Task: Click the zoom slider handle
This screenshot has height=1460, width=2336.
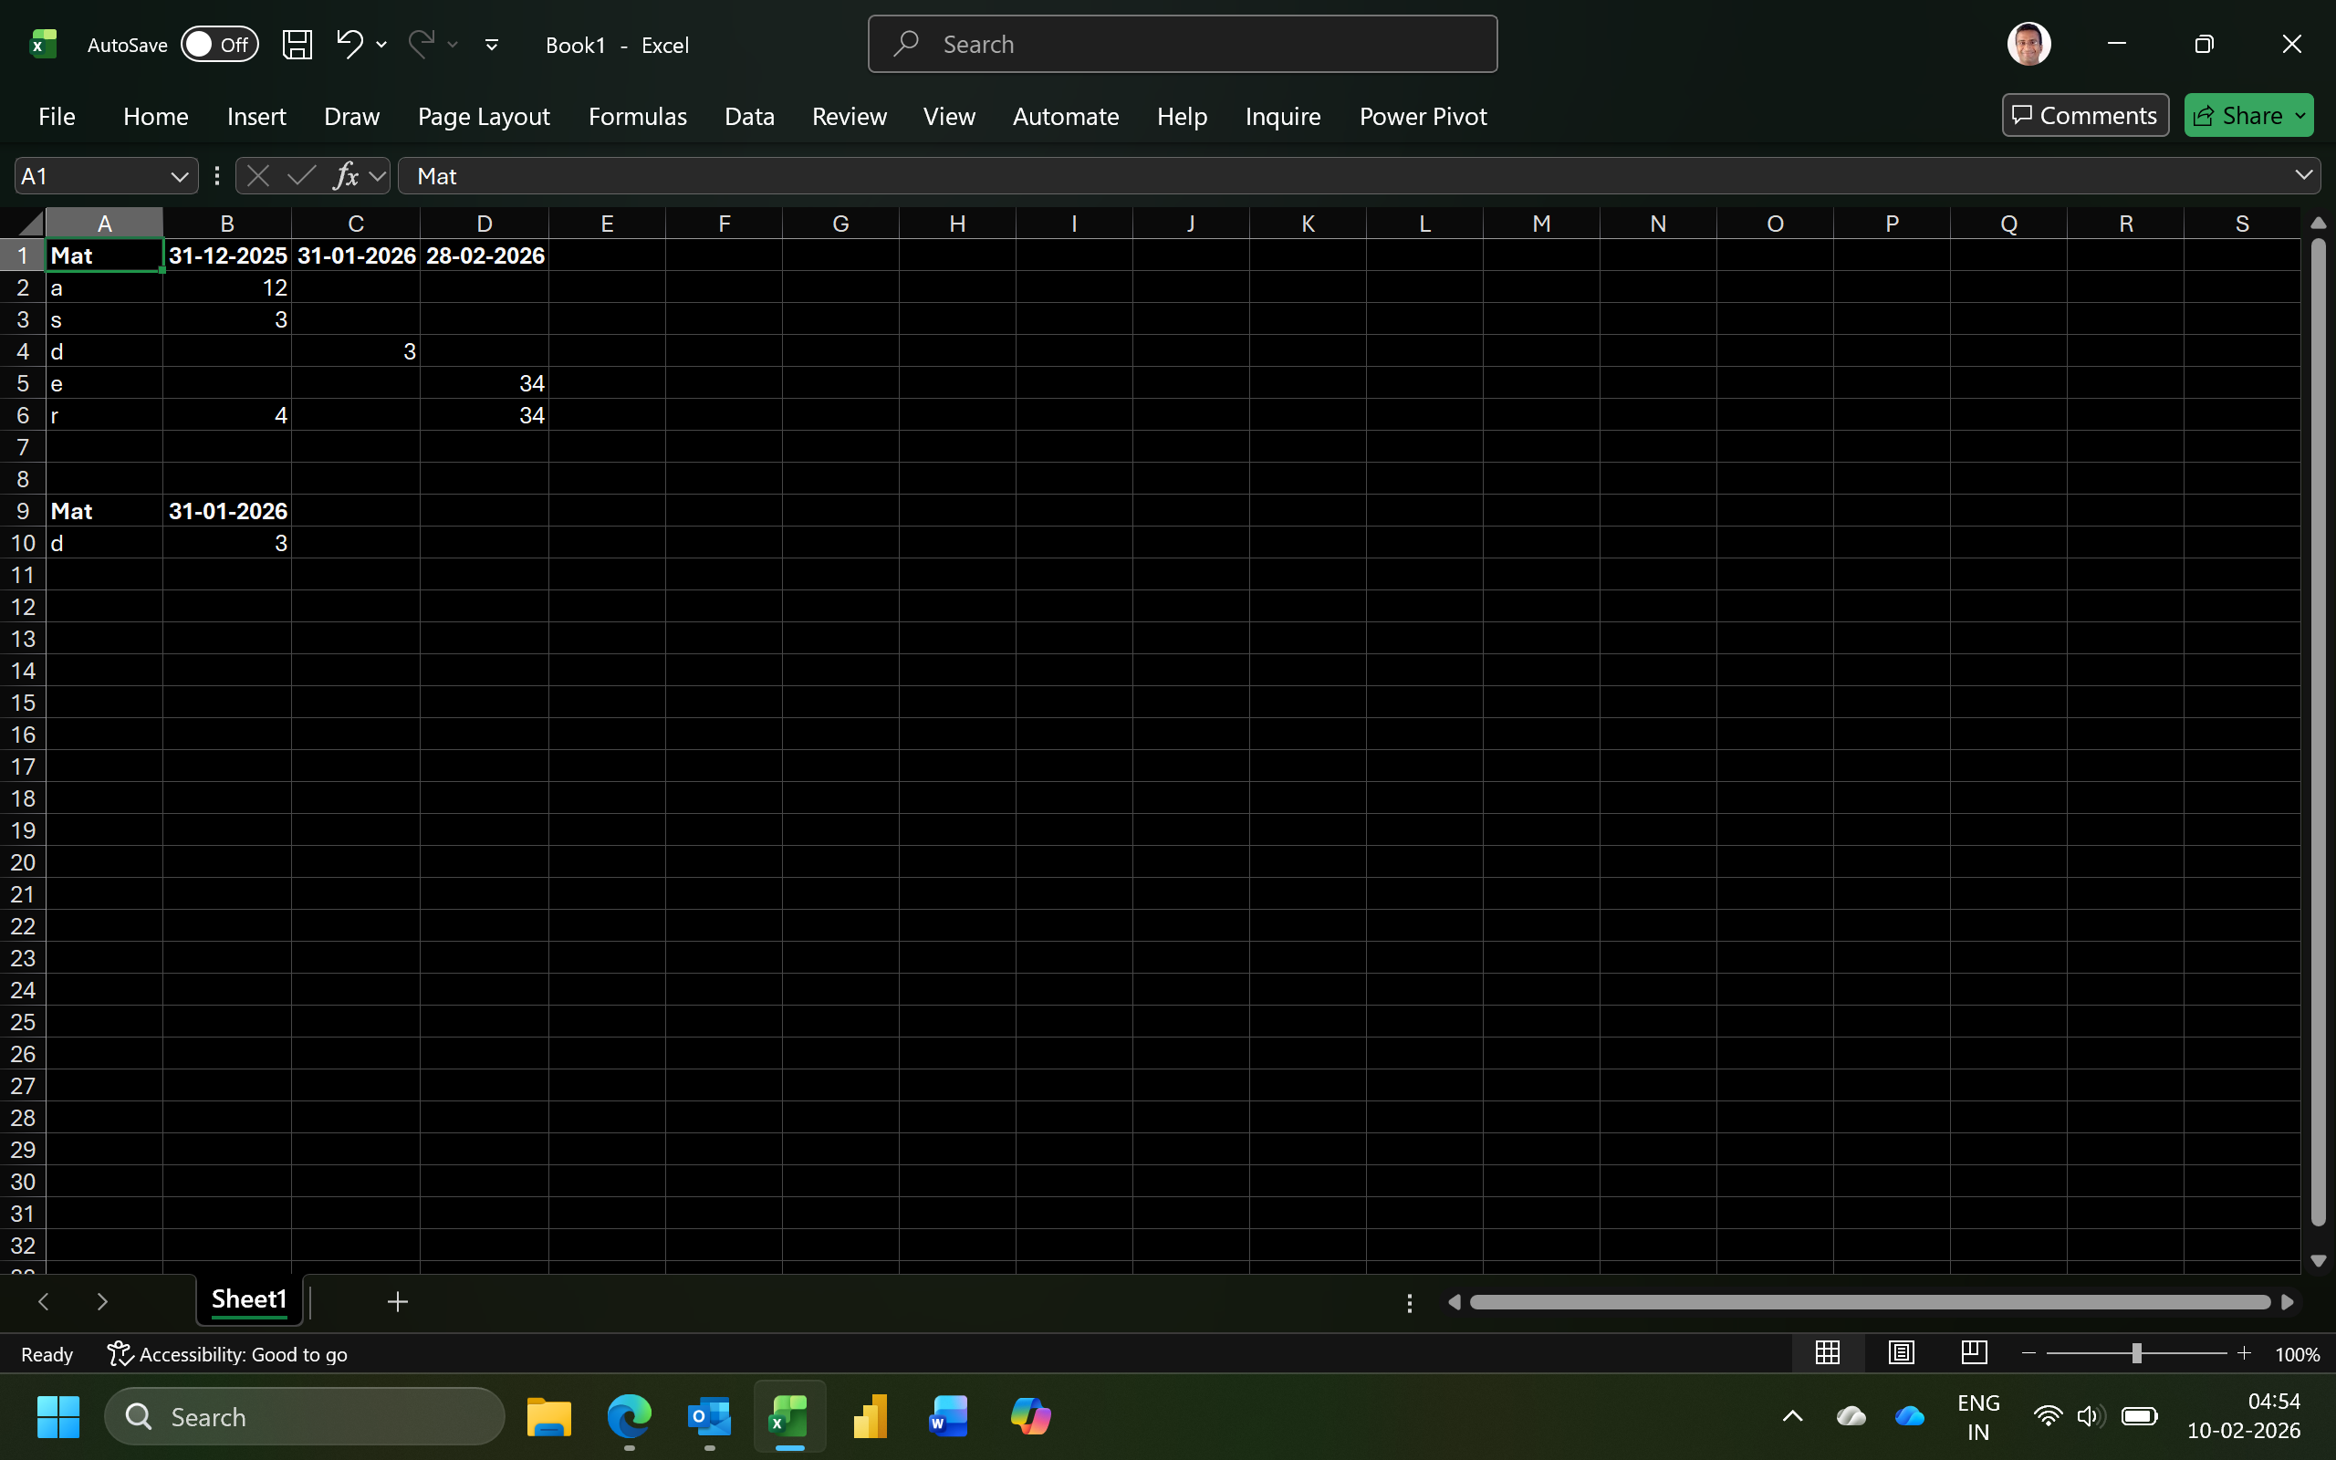Action: 2136,1354
